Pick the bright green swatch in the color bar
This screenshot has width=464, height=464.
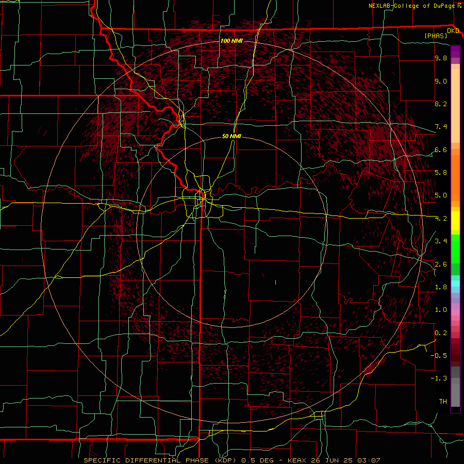(x=455, y=248)
